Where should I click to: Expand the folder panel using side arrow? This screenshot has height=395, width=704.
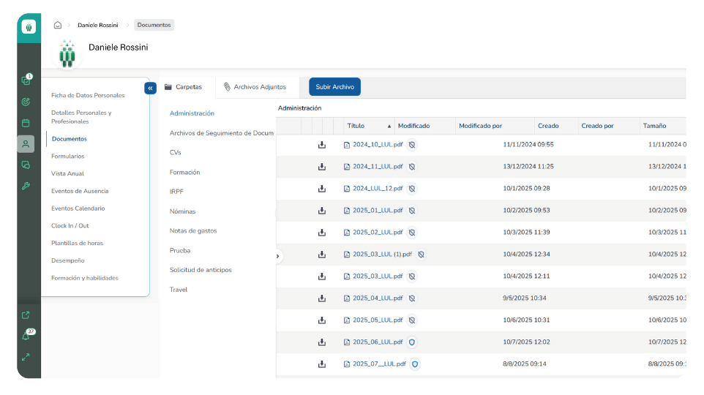point(278,256)
